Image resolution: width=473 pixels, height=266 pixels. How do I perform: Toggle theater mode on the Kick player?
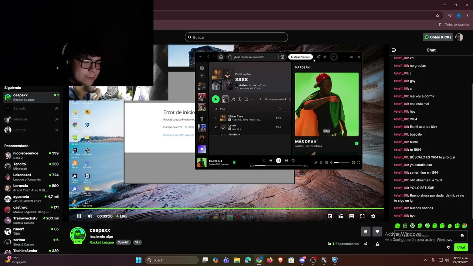[351, 216]
